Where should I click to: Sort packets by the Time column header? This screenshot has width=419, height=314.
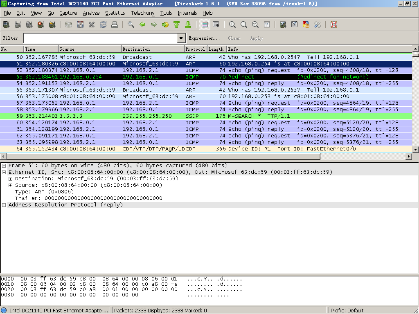[x=41, y=49]
